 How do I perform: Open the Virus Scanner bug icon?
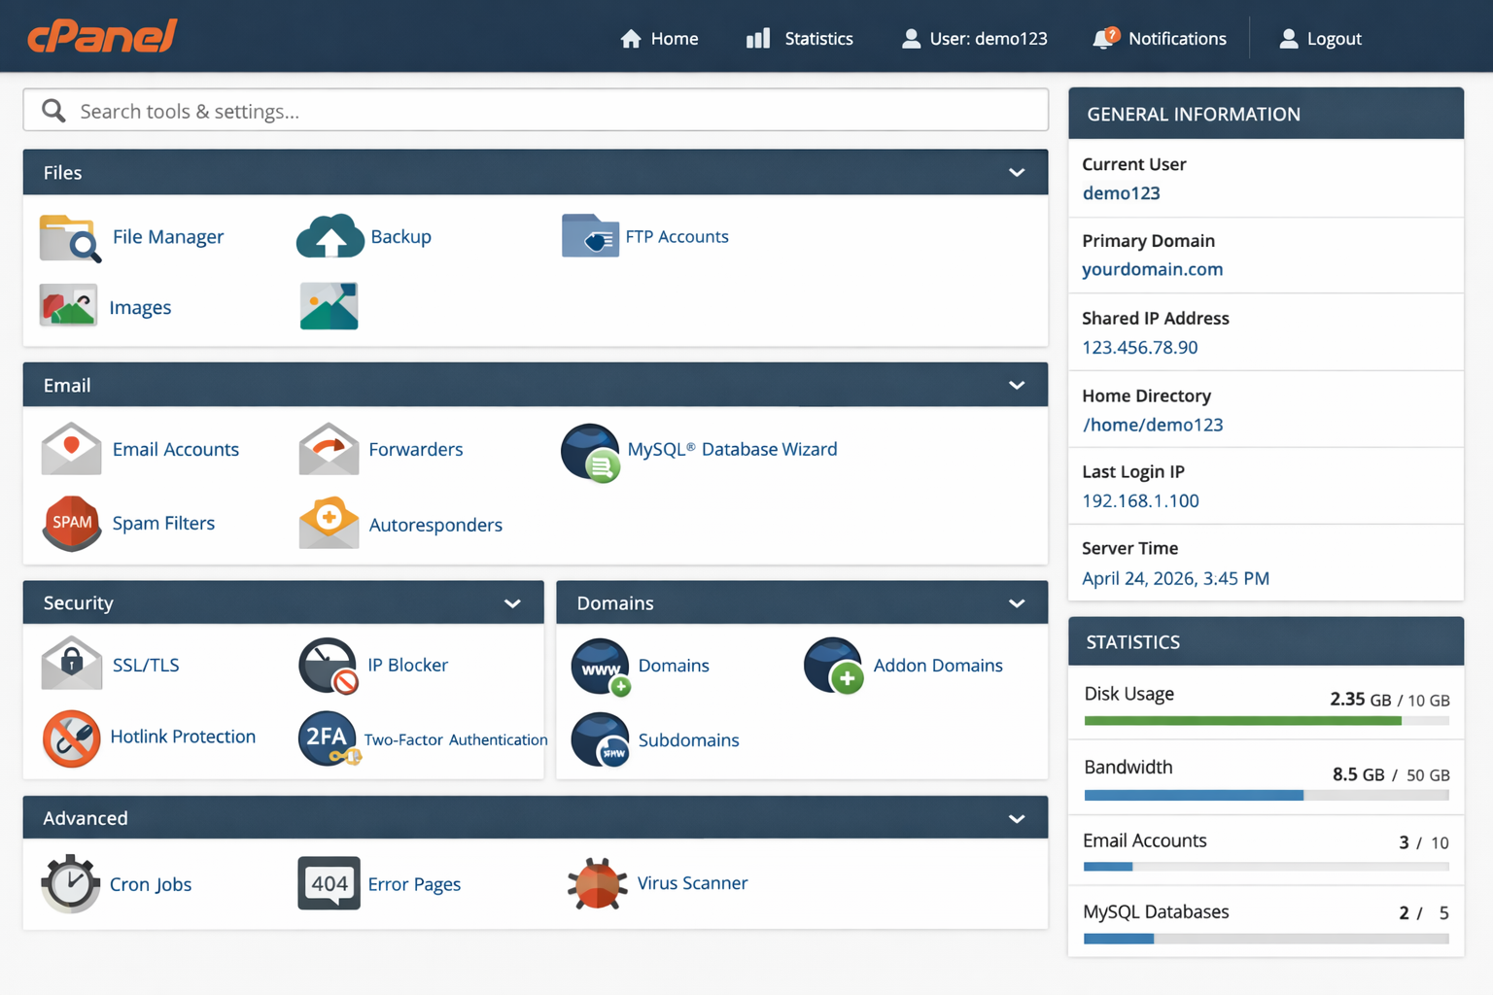[x=597, y=883]
